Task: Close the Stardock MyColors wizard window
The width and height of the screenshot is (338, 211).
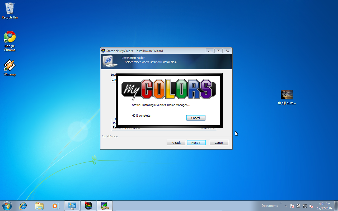Action: pyautogui.click(x=227, y=51)
